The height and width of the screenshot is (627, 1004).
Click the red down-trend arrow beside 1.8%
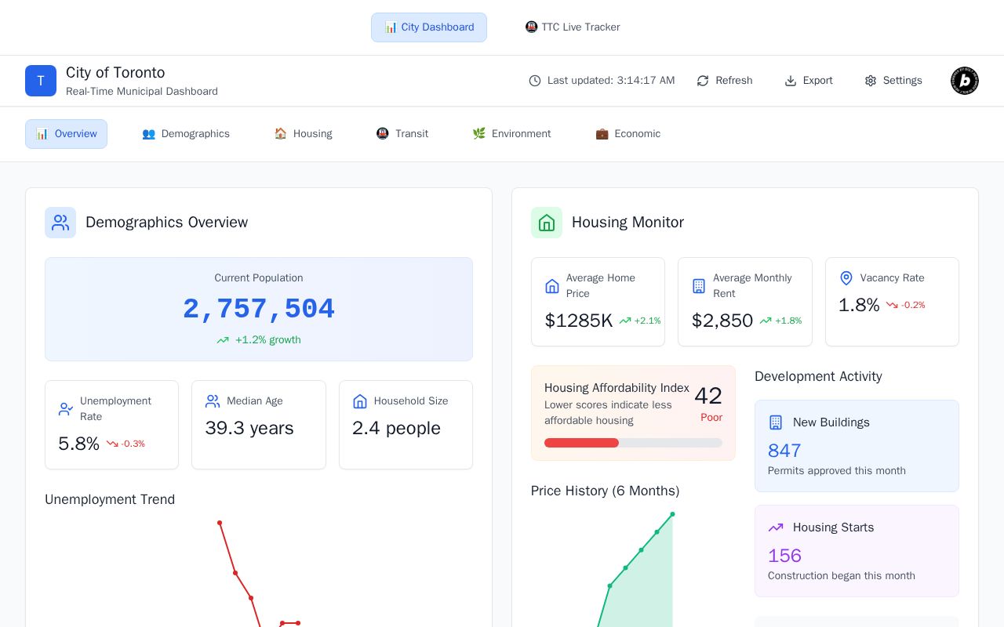coord(892,305)
